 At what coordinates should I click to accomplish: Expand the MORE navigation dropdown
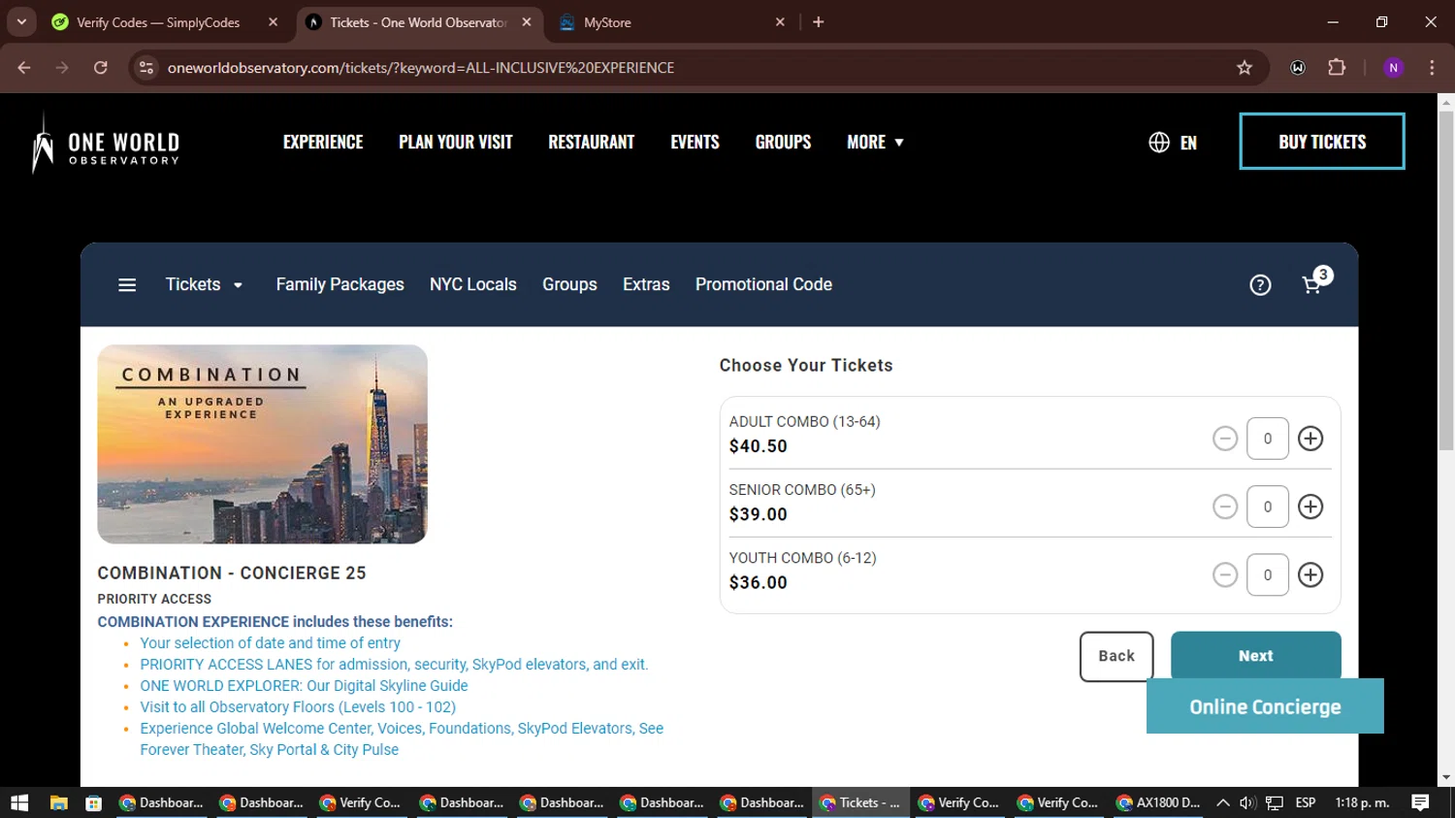pos(875,142)
